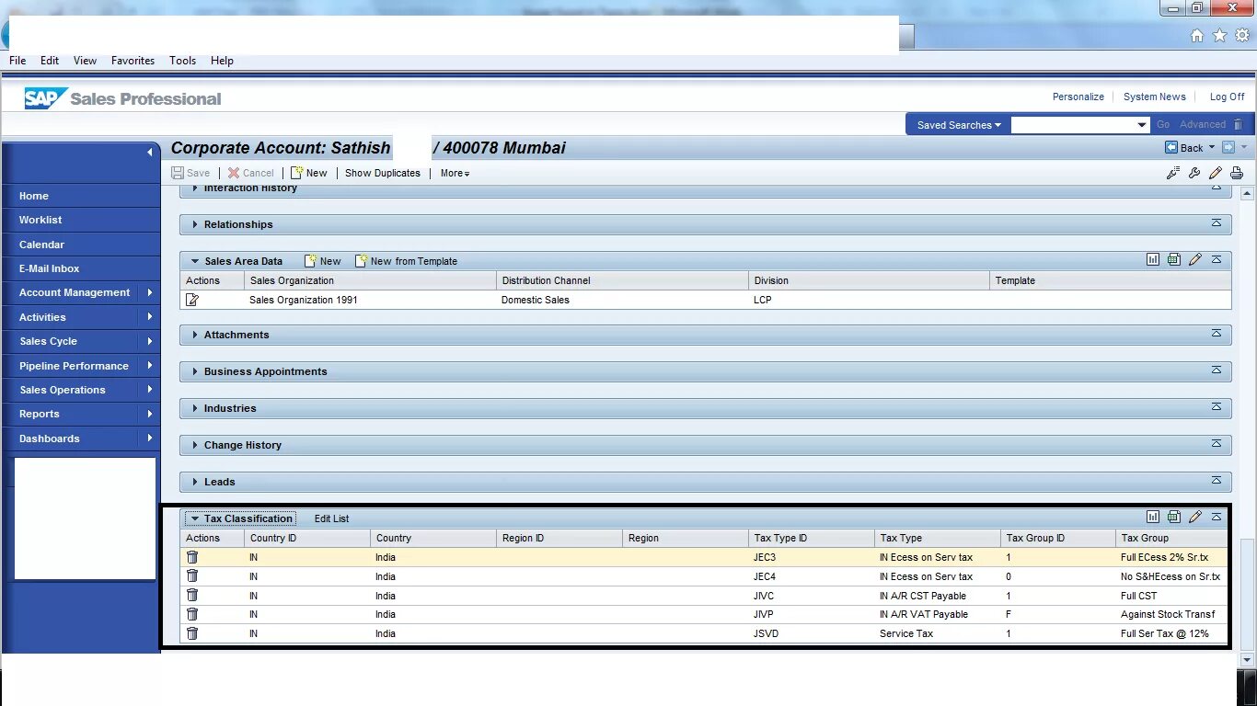Click the page scroll-up arrow

(1248, 193)
